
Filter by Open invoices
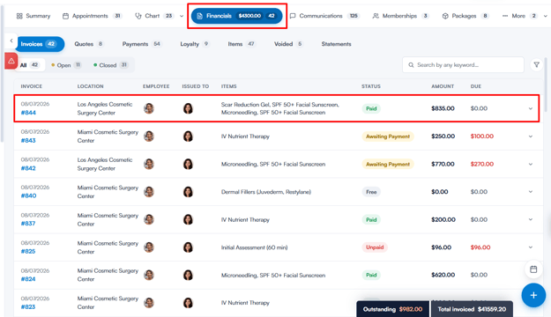click(66, 65)
